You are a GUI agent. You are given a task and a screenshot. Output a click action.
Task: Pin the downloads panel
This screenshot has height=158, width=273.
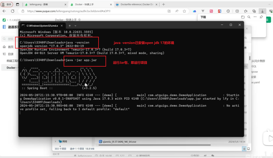point(261,17)
